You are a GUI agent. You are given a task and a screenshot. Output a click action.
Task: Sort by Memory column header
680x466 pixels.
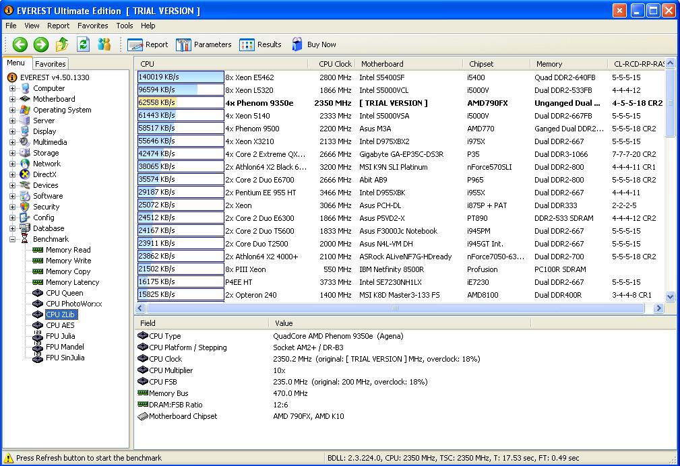[569, 64]
